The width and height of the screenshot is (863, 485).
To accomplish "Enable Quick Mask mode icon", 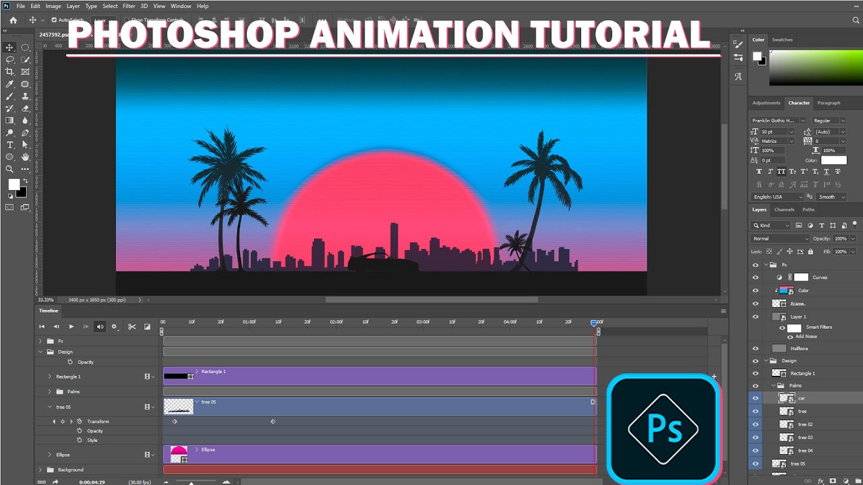I will [9, 207].
